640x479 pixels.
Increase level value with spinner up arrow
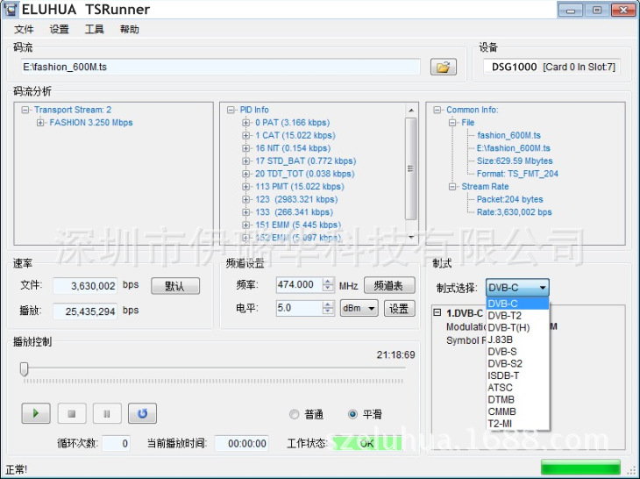[x=328, y=304]
